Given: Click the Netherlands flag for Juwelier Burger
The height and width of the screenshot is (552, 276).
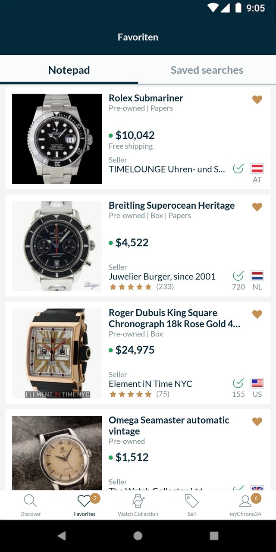Looking at the screenshot, I should pyautogui.click(x=257, y=276).
